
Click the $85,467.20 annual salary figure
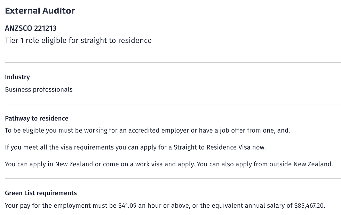[309, 206]
